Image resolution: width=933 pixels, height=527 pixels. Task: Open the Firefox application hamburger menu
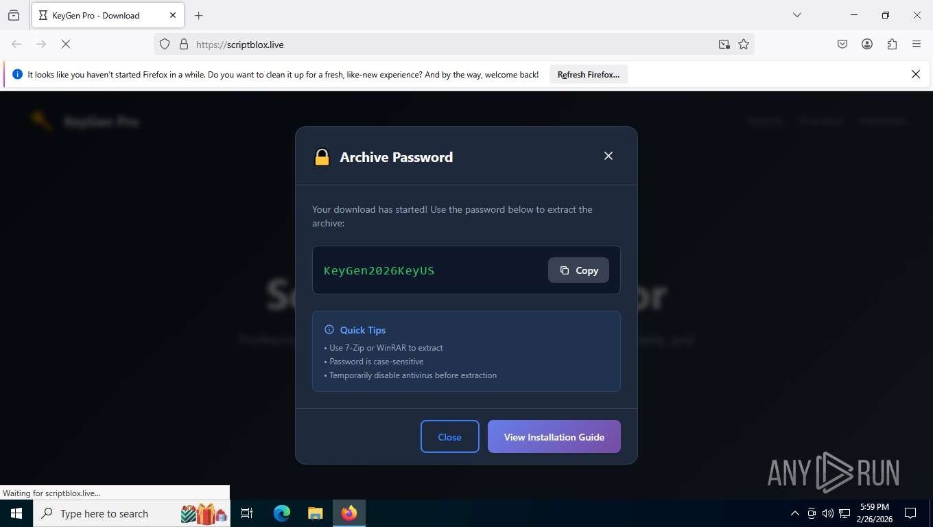(917, 44)
